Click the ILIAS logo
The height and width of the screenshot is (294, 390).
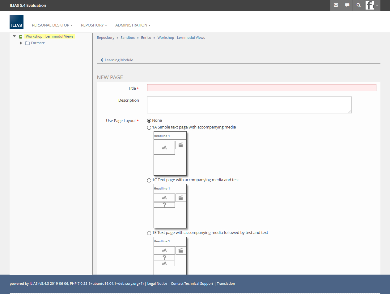(x=16, y=22)
